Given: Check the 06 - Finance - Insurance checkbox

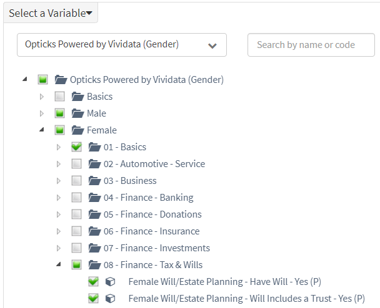Looking at the screenshot, I should [x=77, y=231].
